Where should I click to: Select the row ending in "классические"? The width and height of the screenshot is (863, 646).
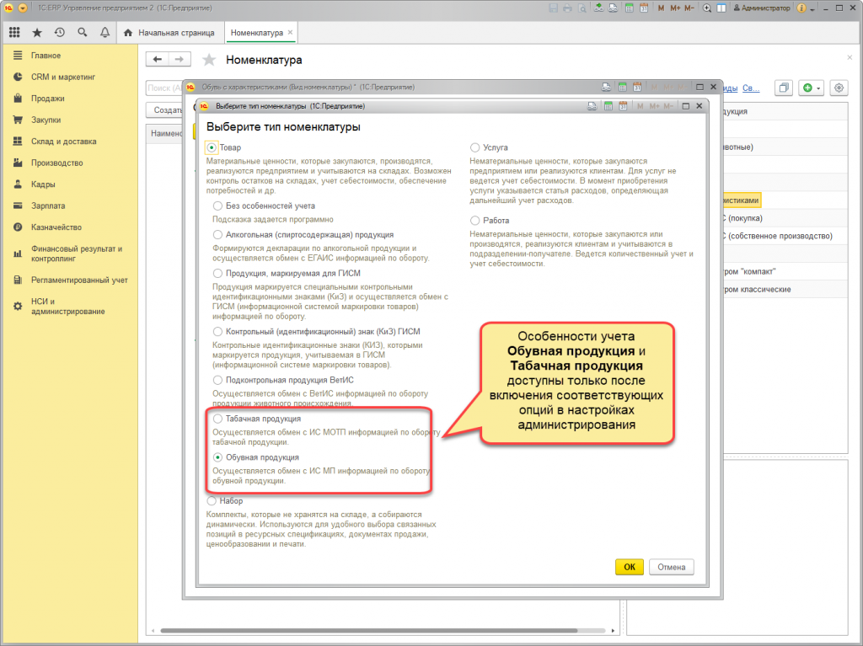click(785, 290)
